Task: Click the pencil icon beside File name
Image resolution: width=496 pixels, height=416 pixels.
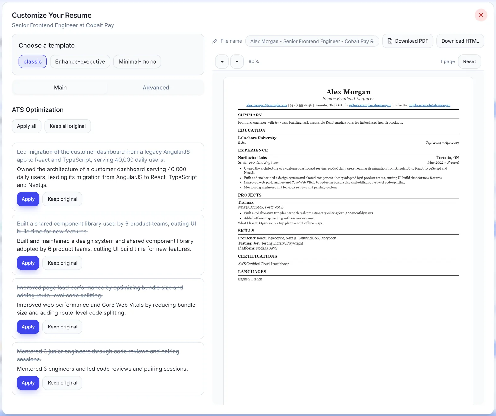Action: [215, 41]
